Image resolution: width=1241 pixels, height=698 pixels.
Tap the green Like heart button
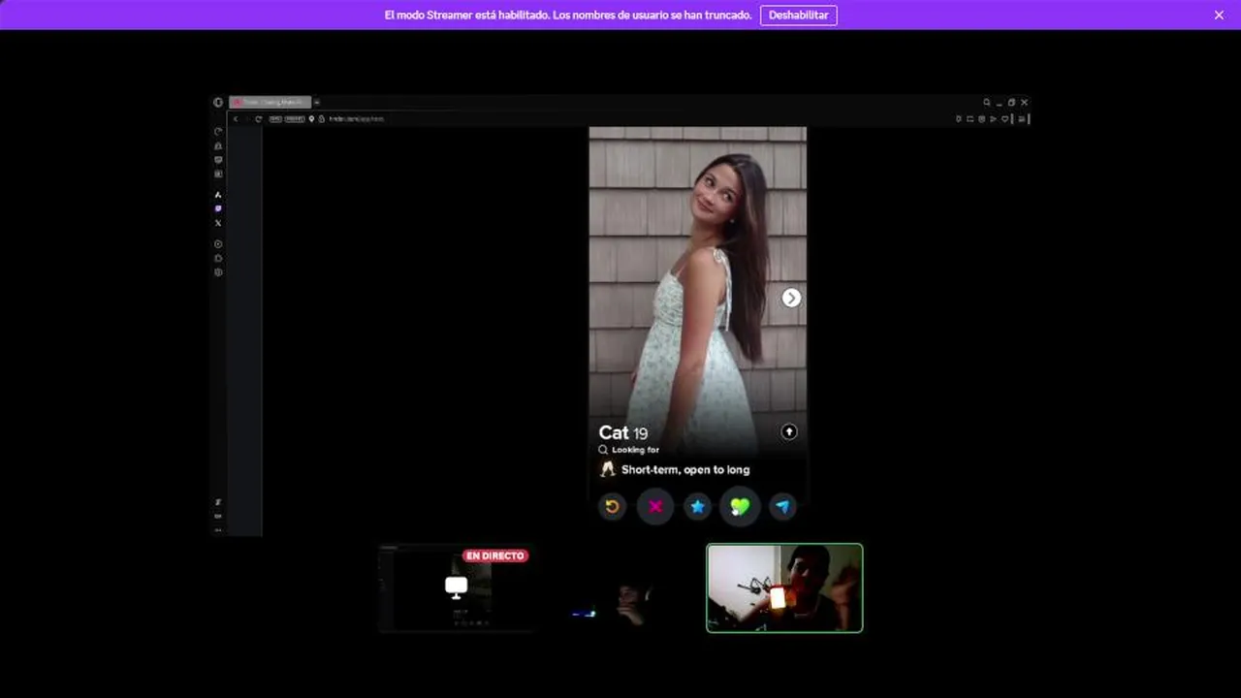[740, 506]
